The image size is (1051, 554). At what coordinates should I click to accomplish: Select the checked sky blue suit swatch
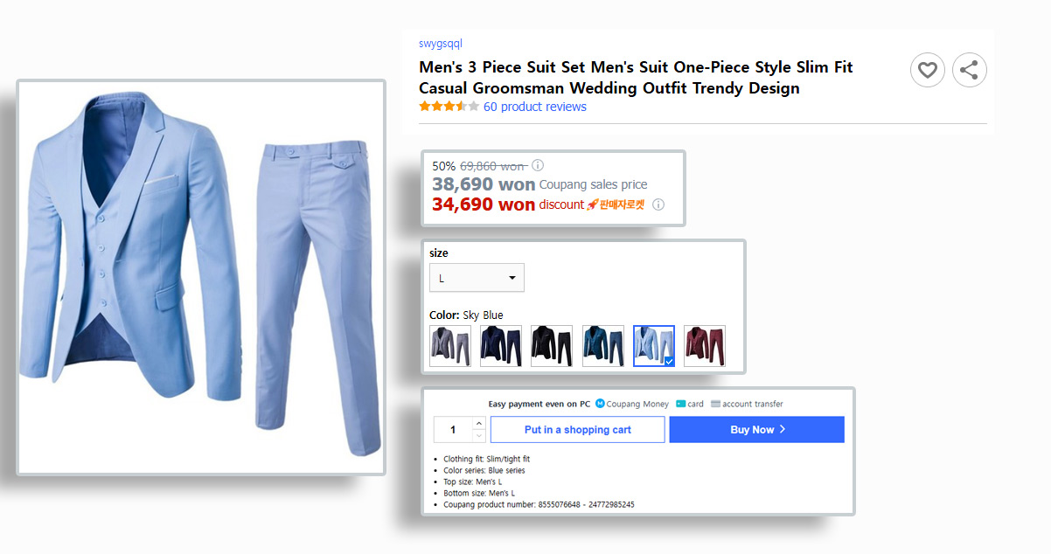click(x=654, y=346)
